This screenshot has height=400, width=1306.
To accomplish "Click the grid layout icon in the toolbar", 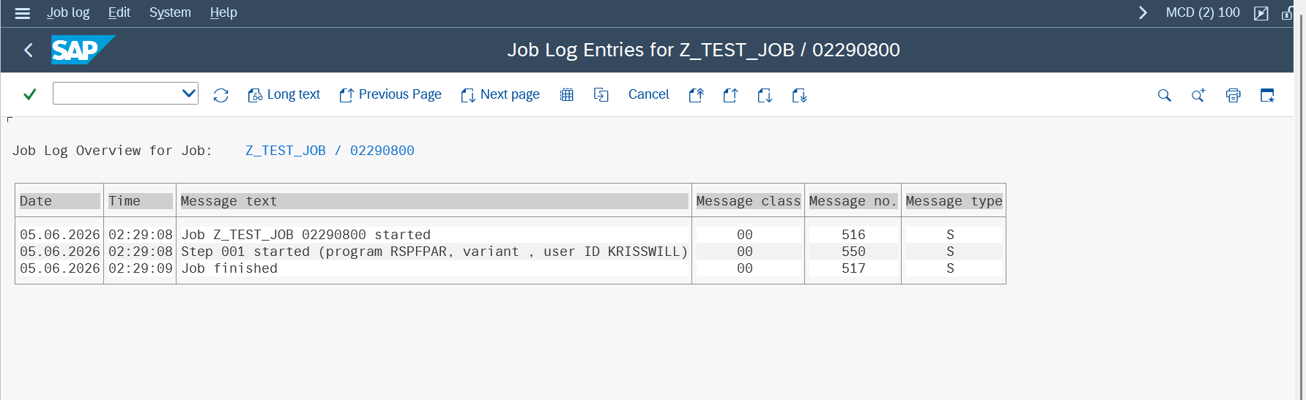I will pos(567,95).
